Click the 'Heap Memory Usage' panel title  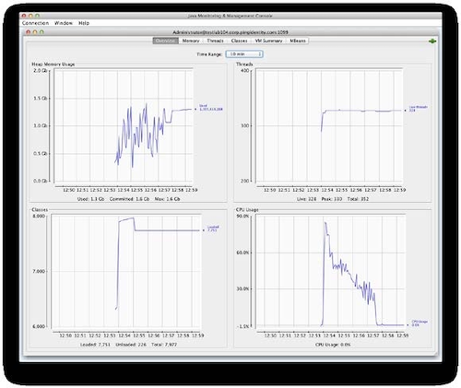(53, 65)
